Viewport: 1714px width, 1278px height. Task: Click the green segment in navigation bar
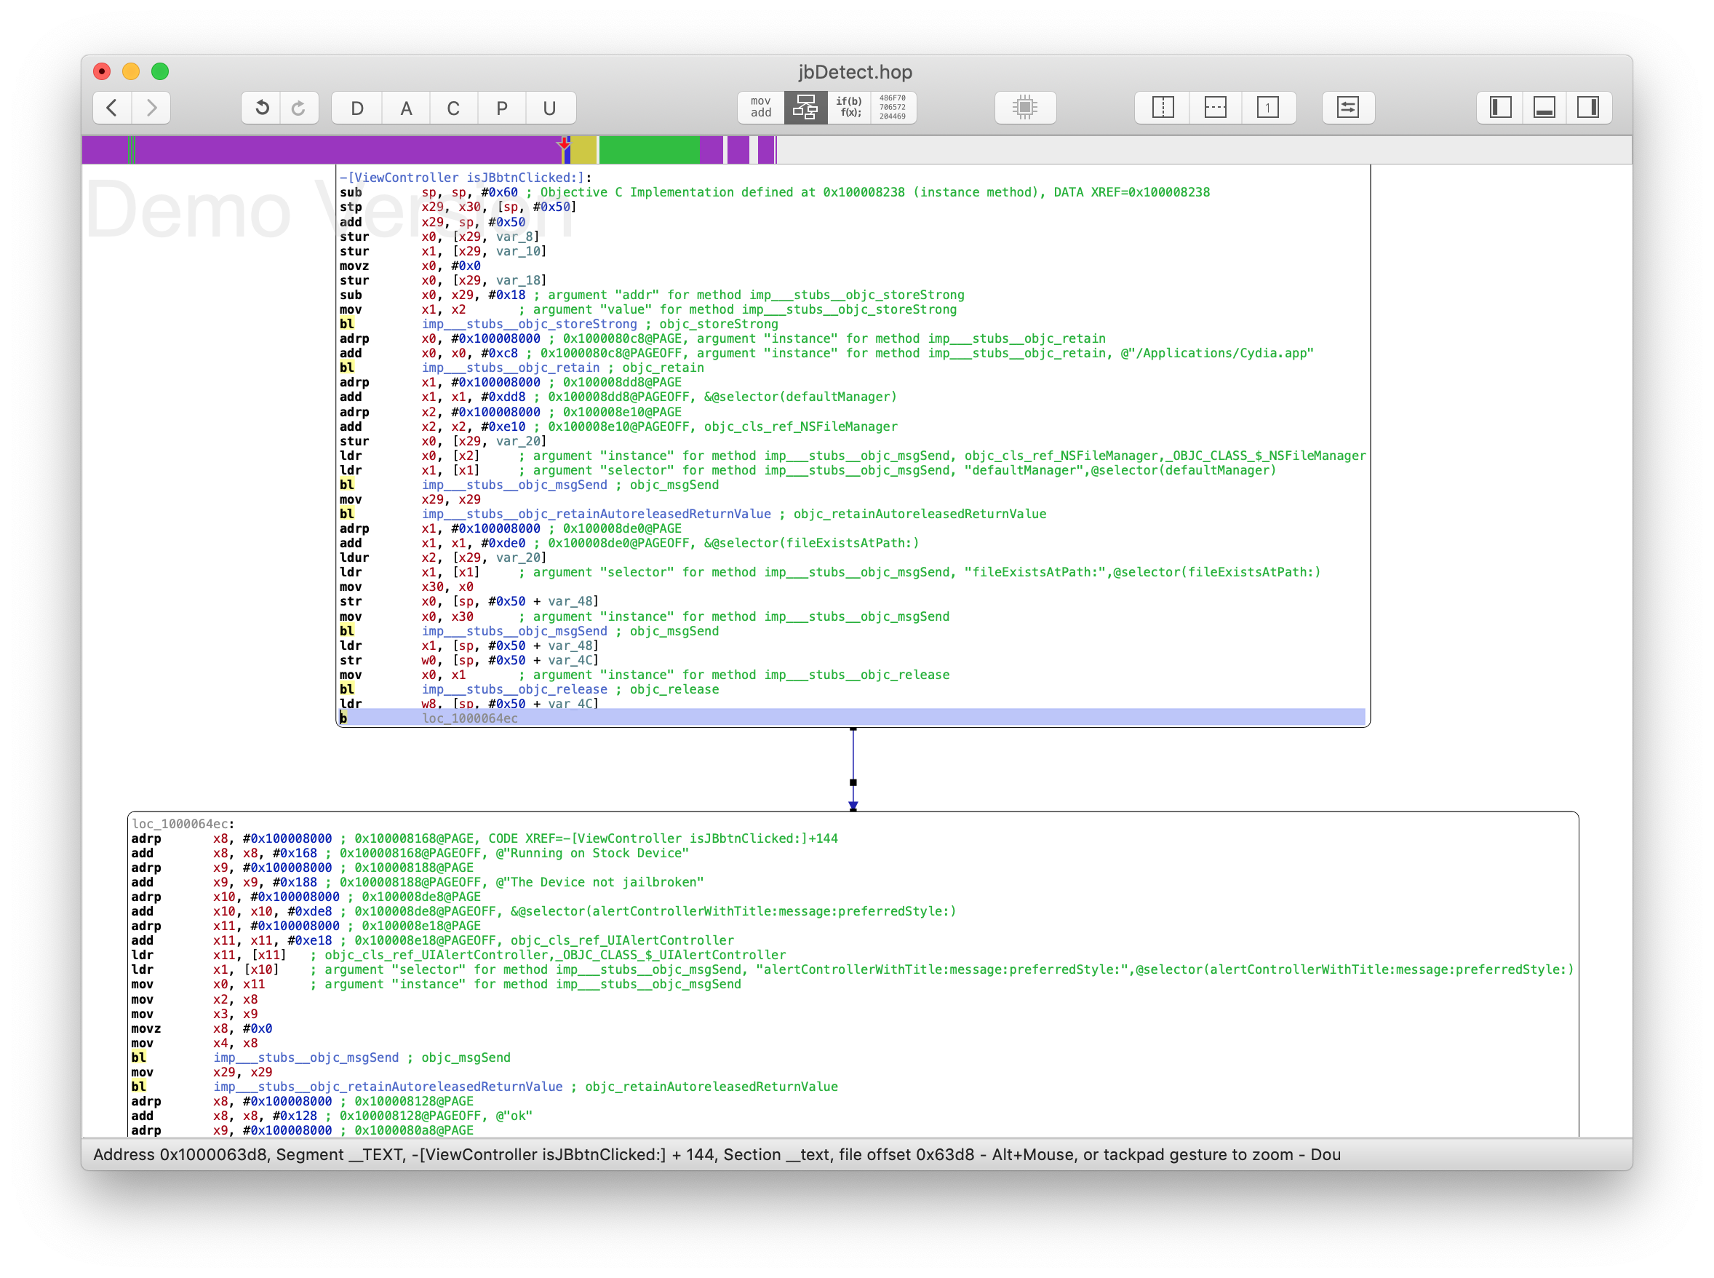[650, 149]
